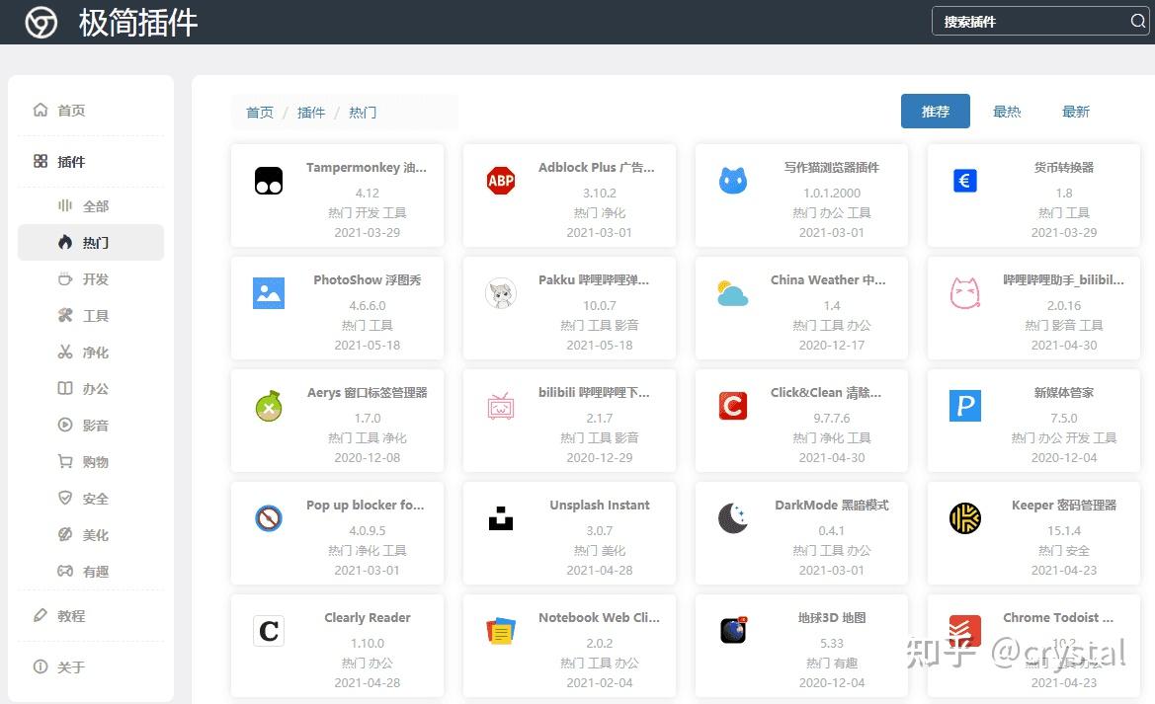The height and width of the screenshot is (704, 1155).
Task: Click the 极简插件 site title text
Action: click(x=138, y=23)
